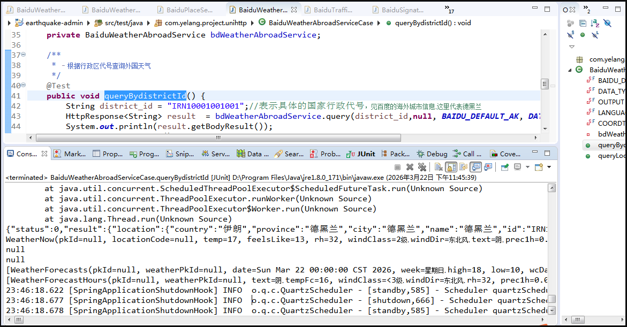Expand breadcrumb arrow after BaiduWeatherAbroadServiceCase

tap(379, 23)
